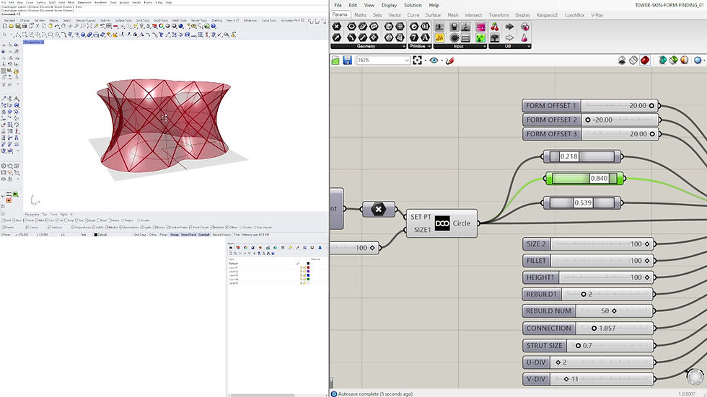This screenshot has width=707, height=397.
Task: Open Grasshopper Display menu
Action: click(389, 5)
